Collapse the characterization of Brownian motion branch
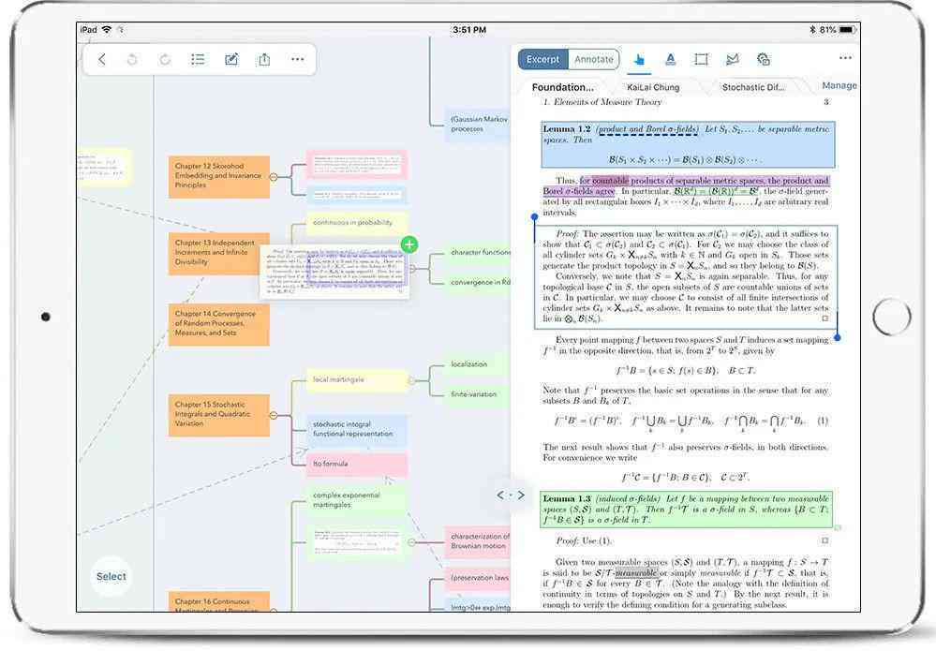The height and width of the screenshot is (651, 936). pyautogui.click(x=412, y=541)
